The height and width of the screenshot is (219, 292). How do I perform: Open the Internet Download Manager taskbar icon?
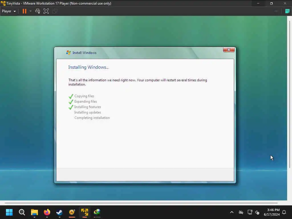[97, 212]
